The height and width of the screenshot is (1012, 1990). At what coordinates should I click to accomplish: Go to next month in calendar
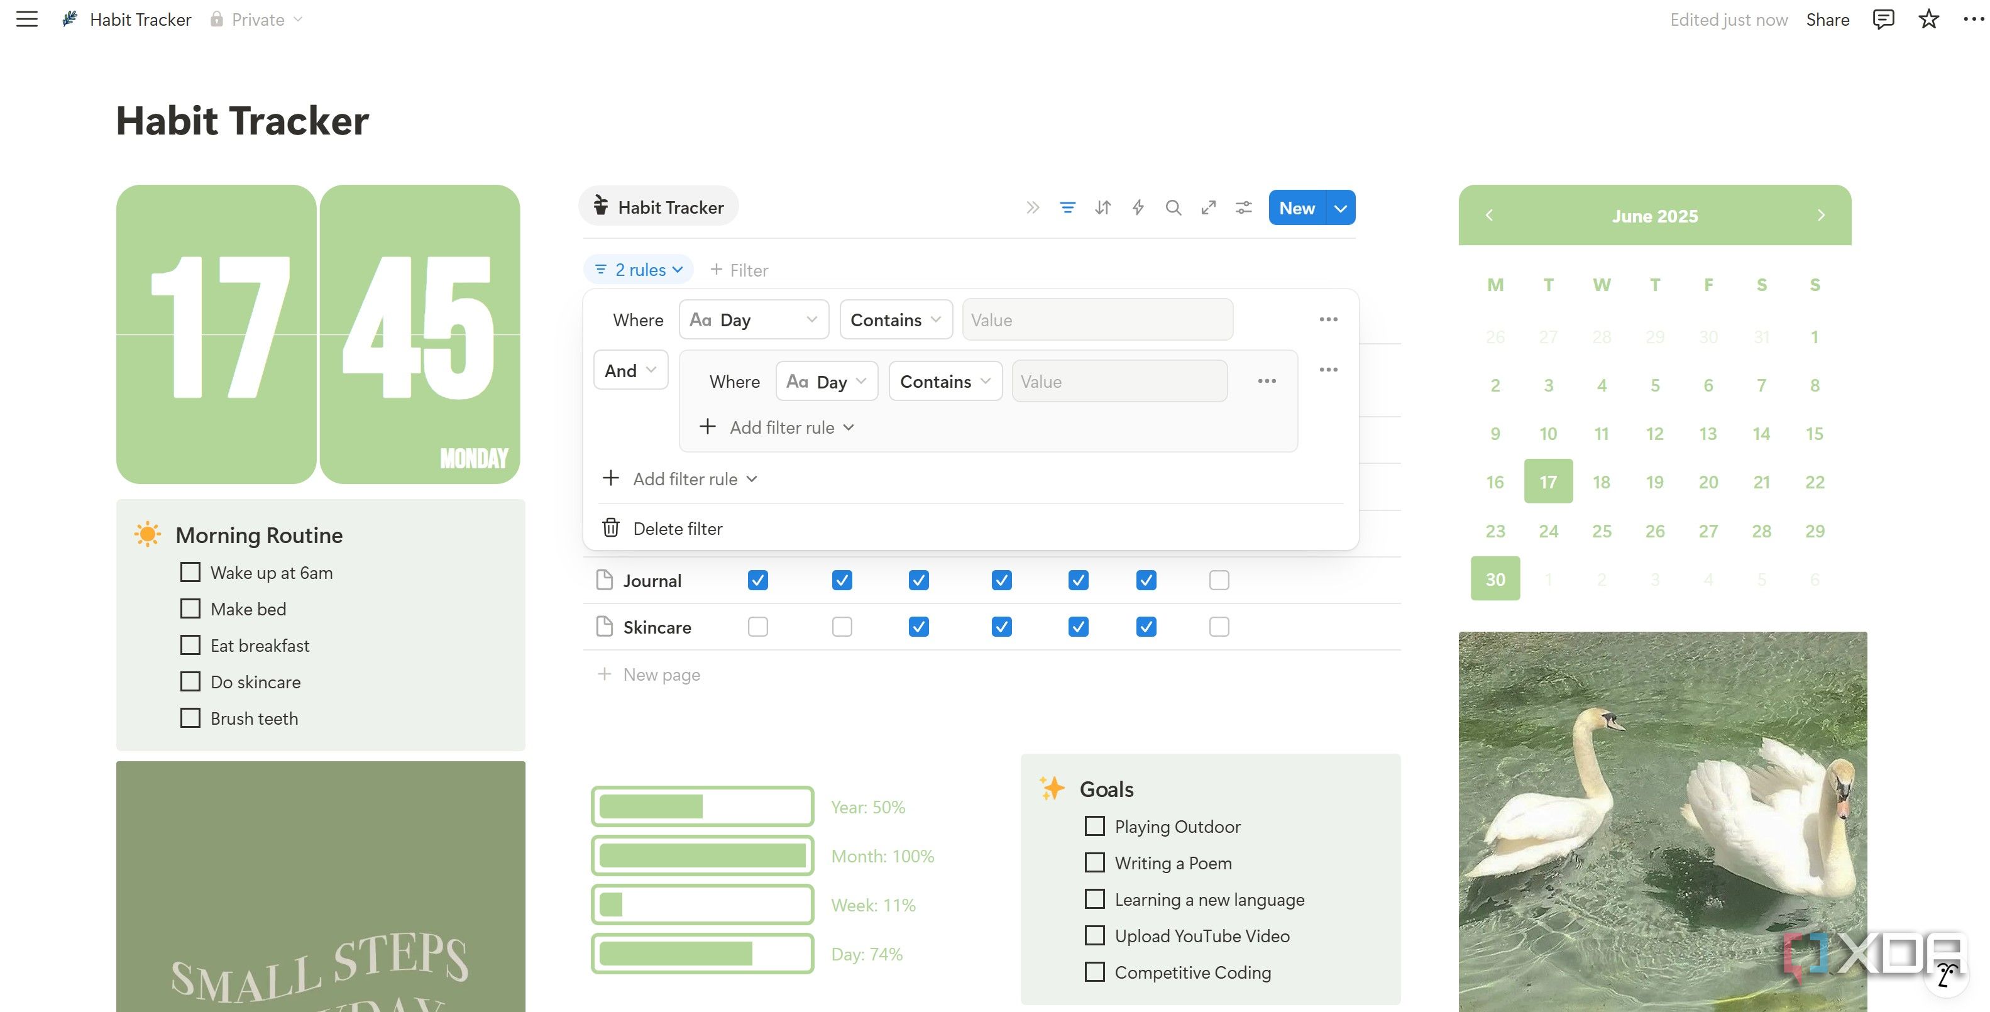pyautogui.click(x=1821, y=215)
